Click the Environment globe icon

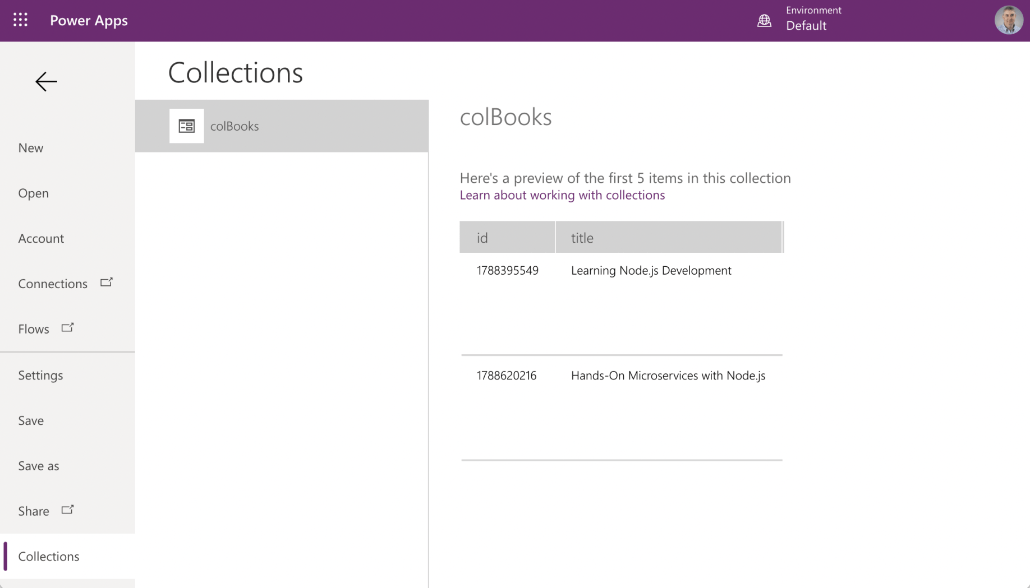[x=764, y=21]
